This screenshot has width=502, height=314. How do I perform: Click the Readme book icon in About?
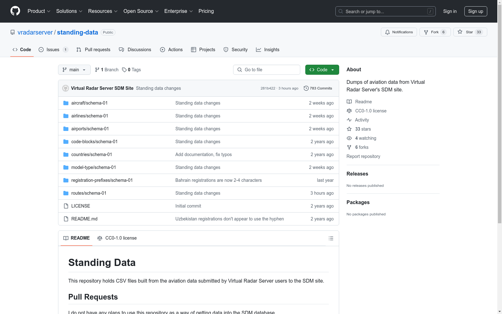[x=349, y=102]
